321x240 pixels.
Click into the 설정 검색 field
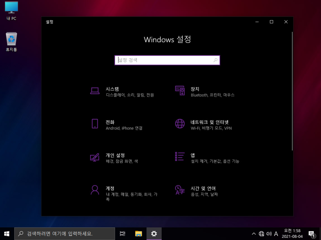[167, 60]
